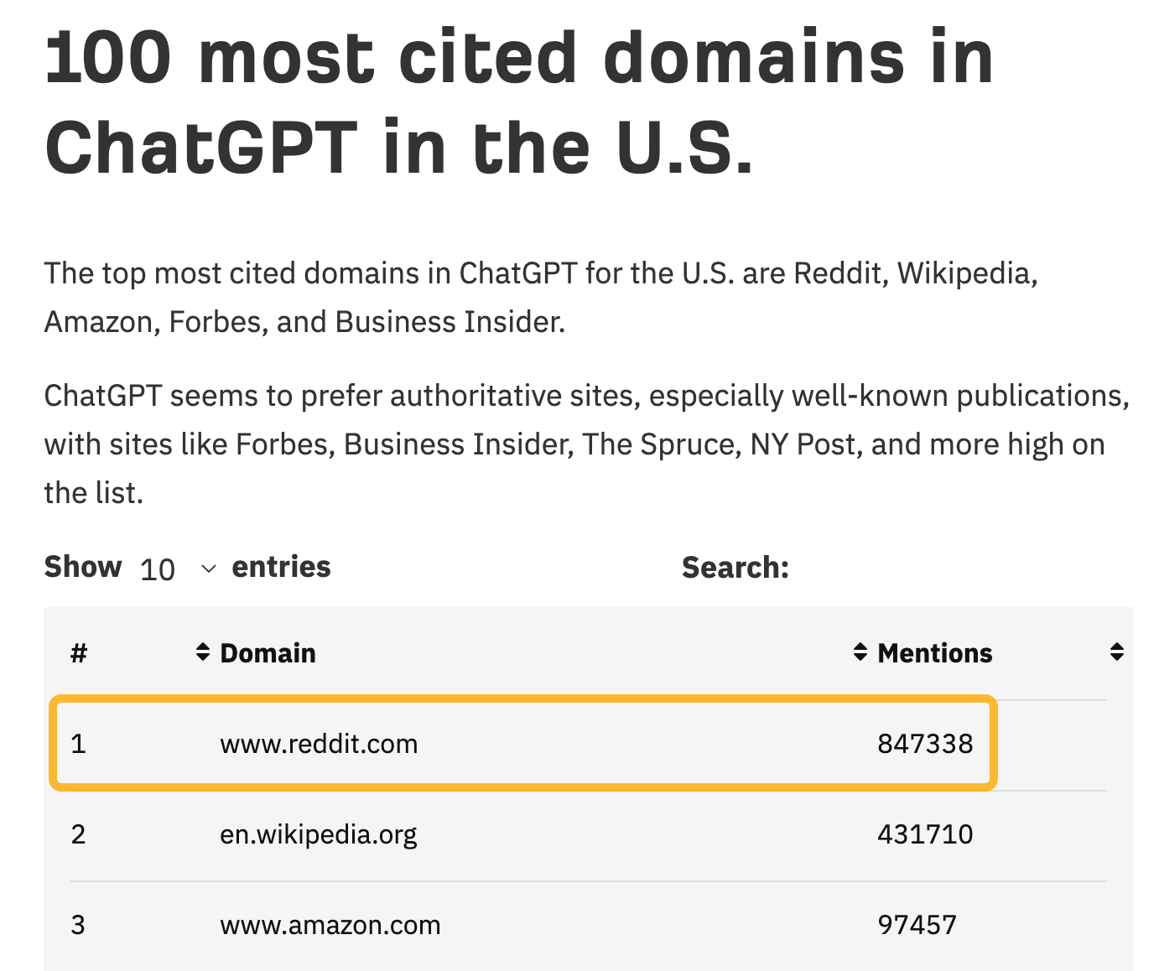
Task: Open www.reddit.com from the table
Action: coord(320,743)
